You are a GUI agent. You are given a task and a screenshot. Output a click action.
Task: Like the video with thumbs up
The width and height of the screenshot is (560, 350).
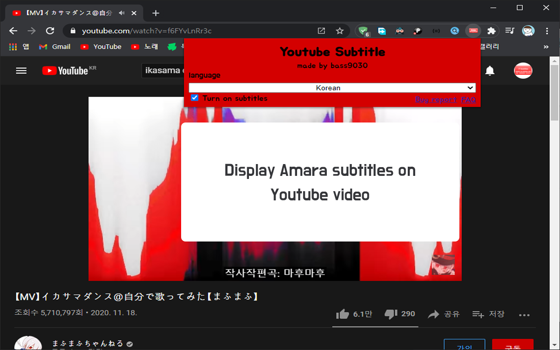354,314
